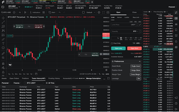
Task: Toggle Position Mode Hedge Mode
Action: click(136, 70)
